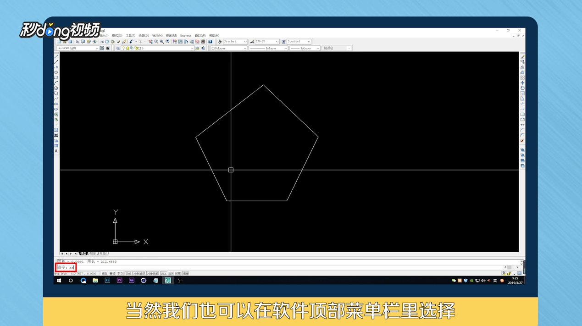This screenshot has height=326, width=582.
Task: Toggle 正交 ortho mode in status bar
Action: [120, 274]
